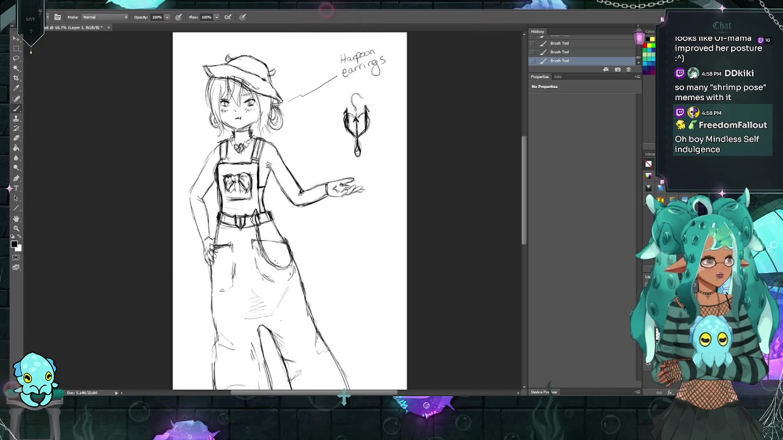The image size is (783, 440).
Task: Select the Path Selection tool
Action: coord(17,198)
